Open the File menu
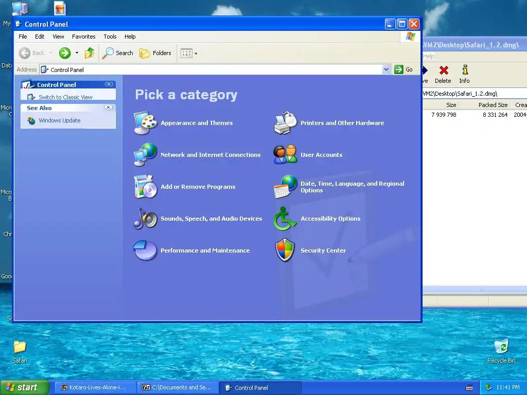Screen dimensions: 527x395 tap(23, 37)
